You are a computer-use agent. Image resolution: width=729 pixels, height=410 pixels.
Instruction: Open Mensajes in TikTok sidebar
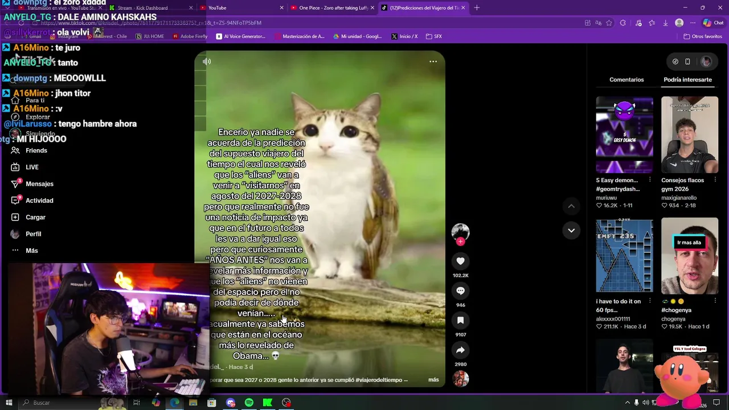[31, 184]
